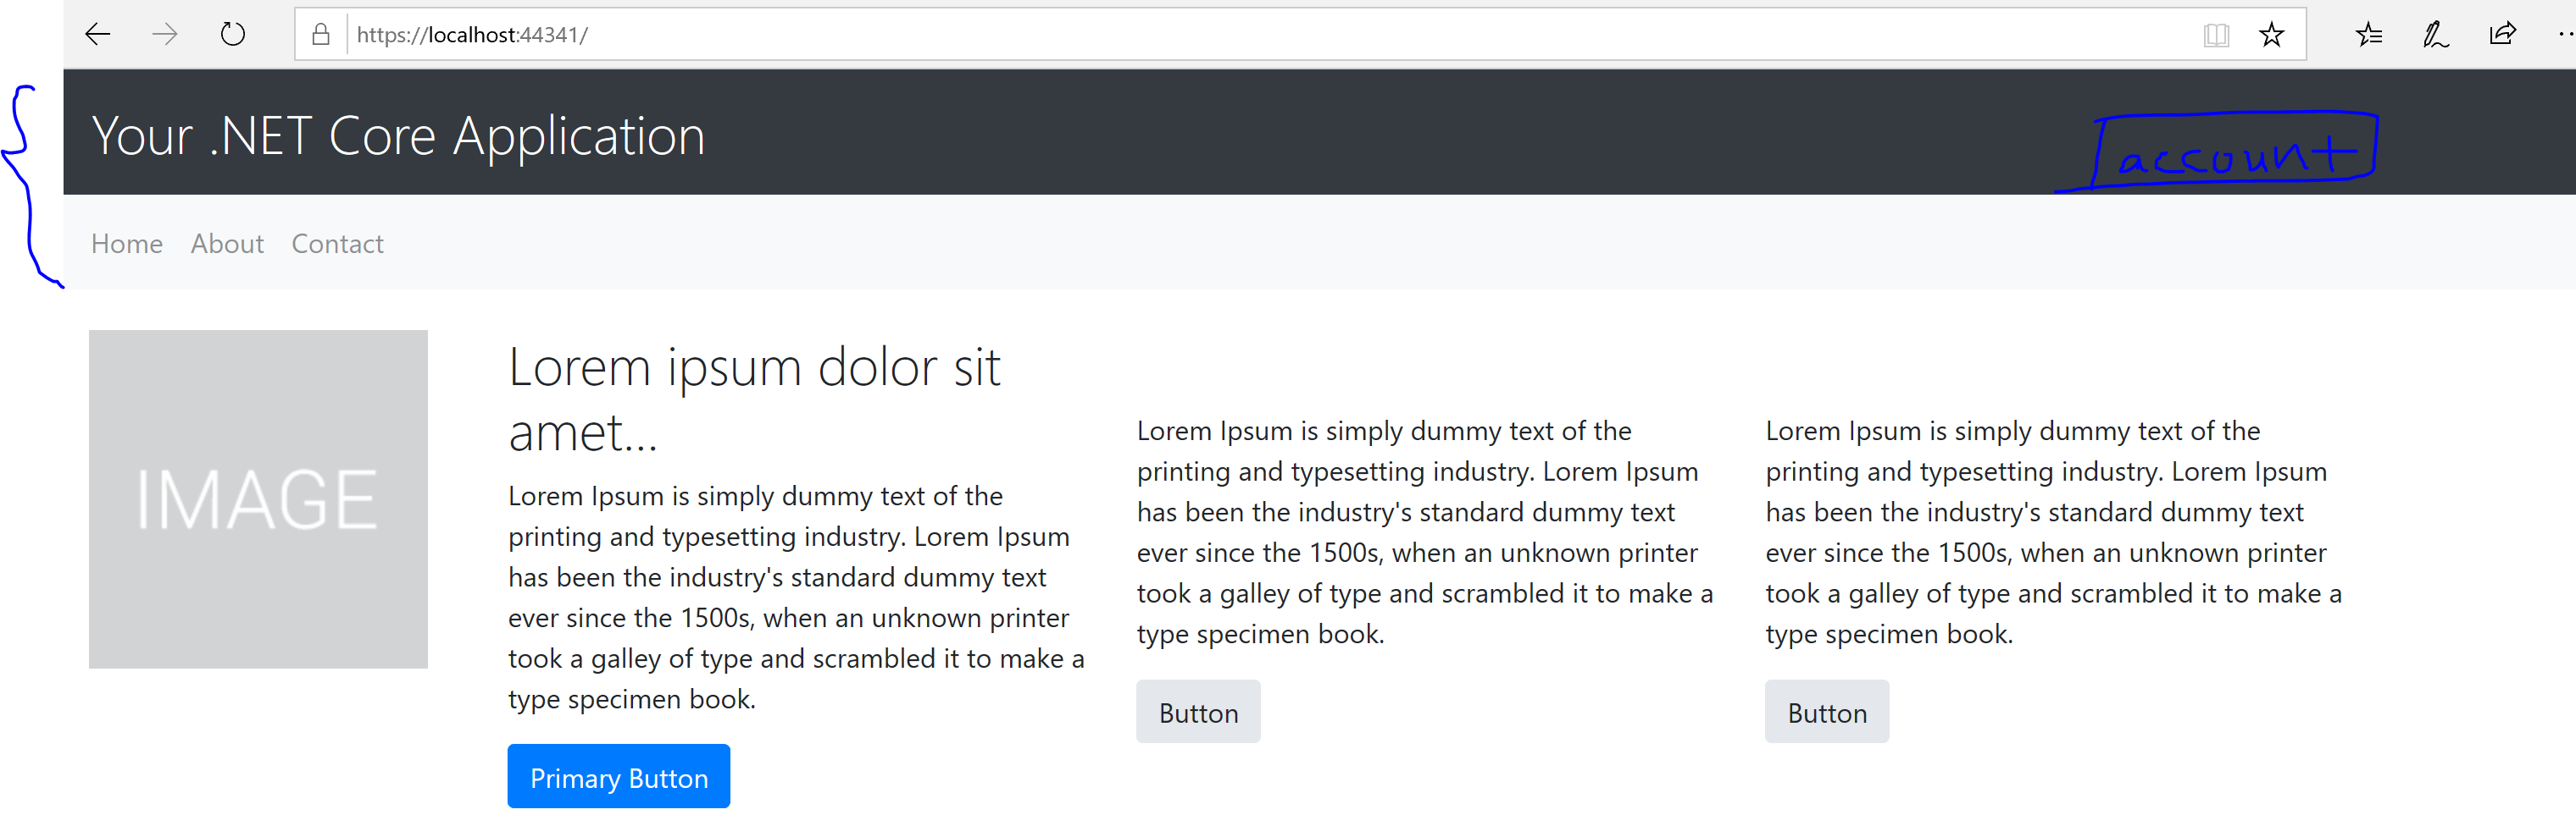Click the localhost address bar
This screenshot has width=2576, height=826.
click(1200, 35)
